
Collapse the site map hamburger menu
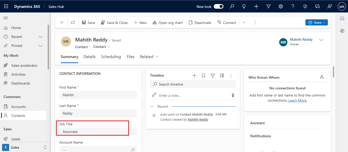pyautogui.click(x=6, y=18)
